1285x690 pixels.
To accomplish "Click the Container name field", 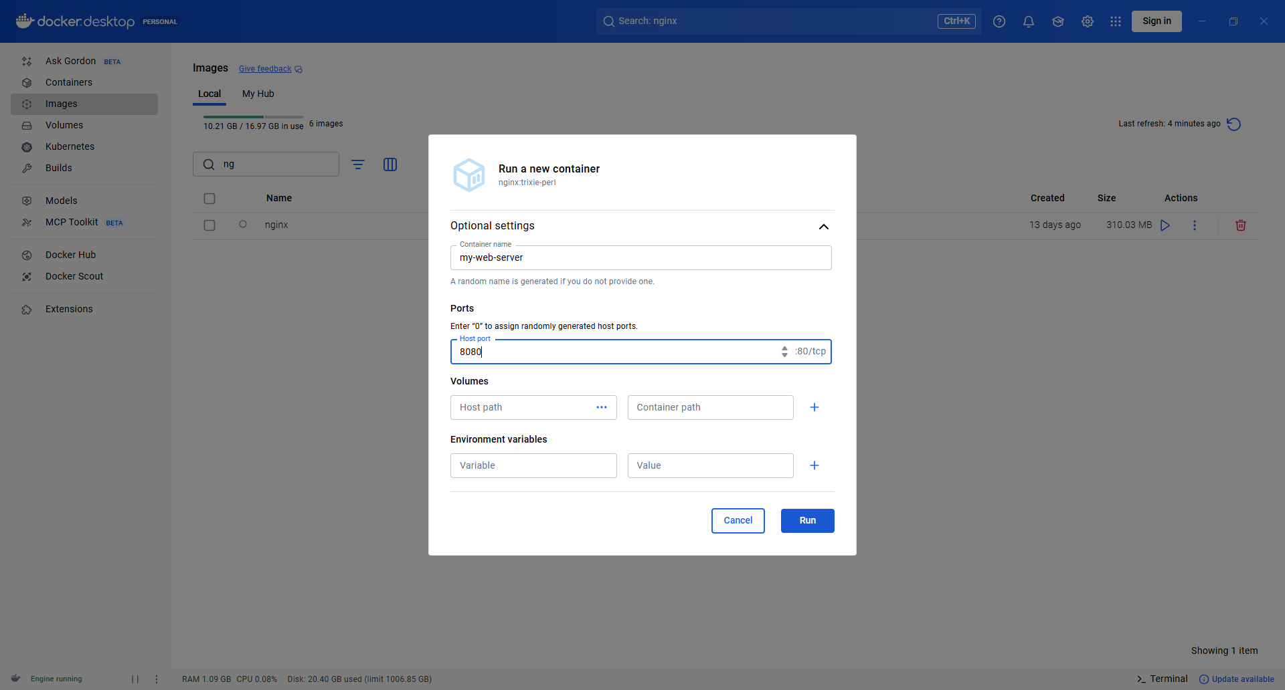I will point(641,257).
